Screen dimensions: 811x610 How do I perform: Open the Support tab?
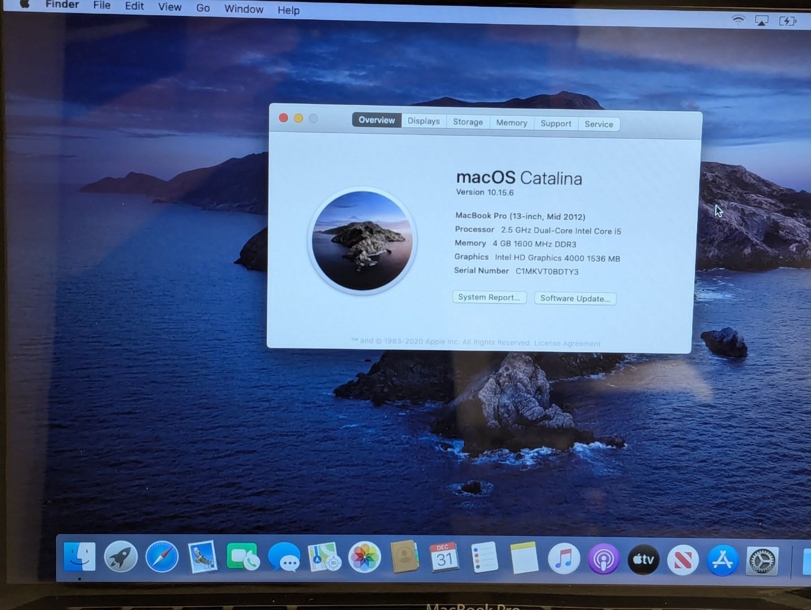[x=555, y=124]
